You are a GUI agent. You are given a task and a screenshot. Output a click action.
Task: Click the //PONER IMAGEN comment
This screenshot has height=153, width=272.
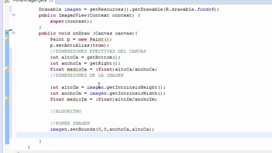70,123
